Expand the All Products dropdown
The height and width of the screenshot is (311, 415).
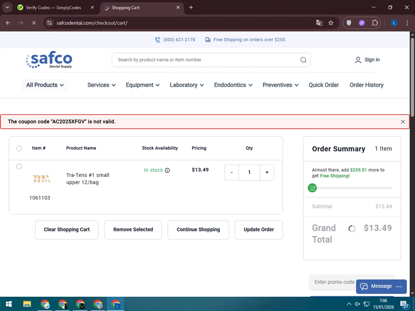45,85
